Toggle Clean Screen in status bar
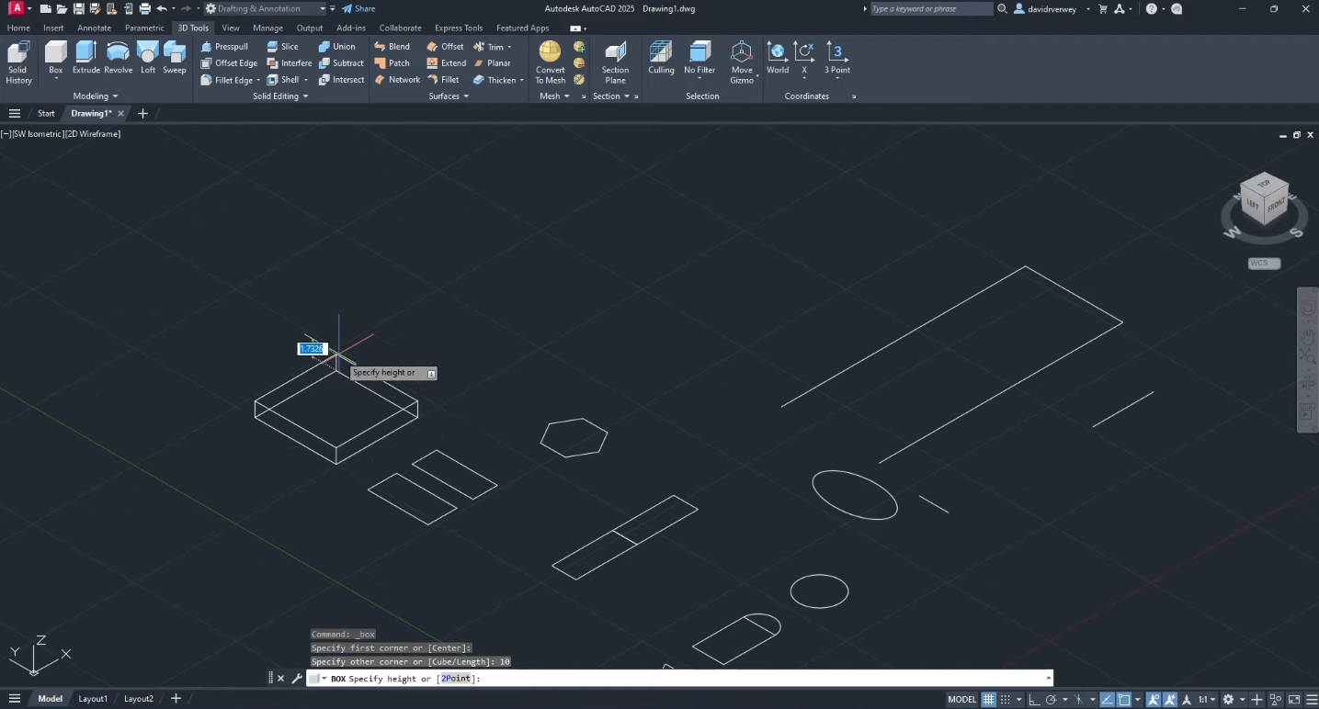This screenshot has width=1319, height=709. tap(1294, 699)
